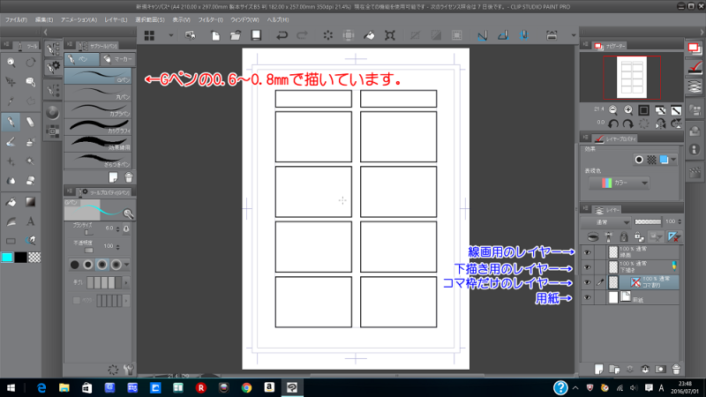Expand stabilization options arrow
The width and height of the screenshot is (706, 397).
coord(126,282)
